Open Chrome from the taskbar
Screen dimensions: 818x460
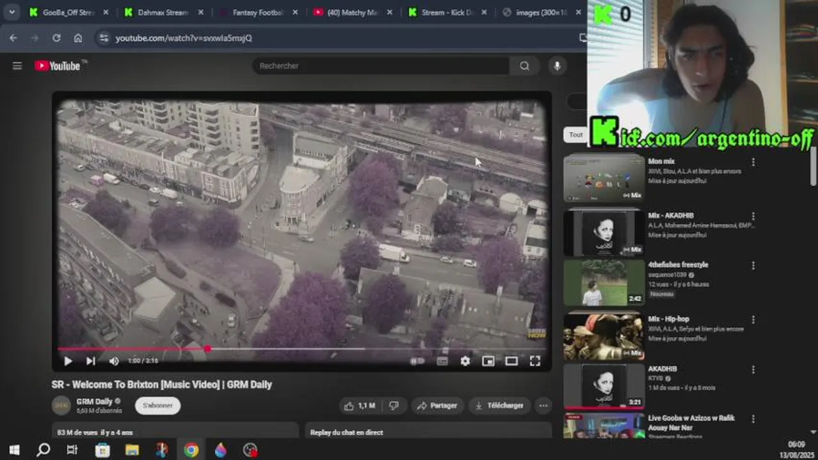pos(191,450)
